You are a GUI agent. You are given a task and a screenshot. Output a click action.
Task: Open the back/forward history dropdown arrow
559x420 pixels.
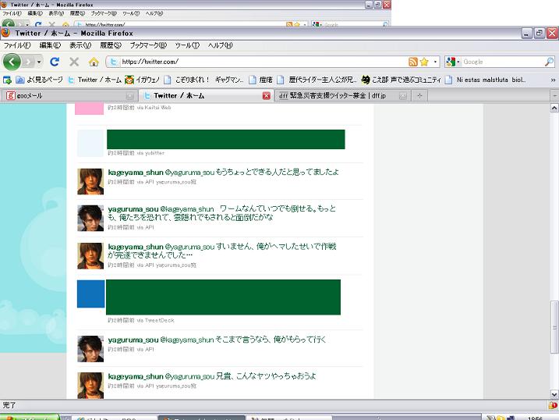[39, 62]
